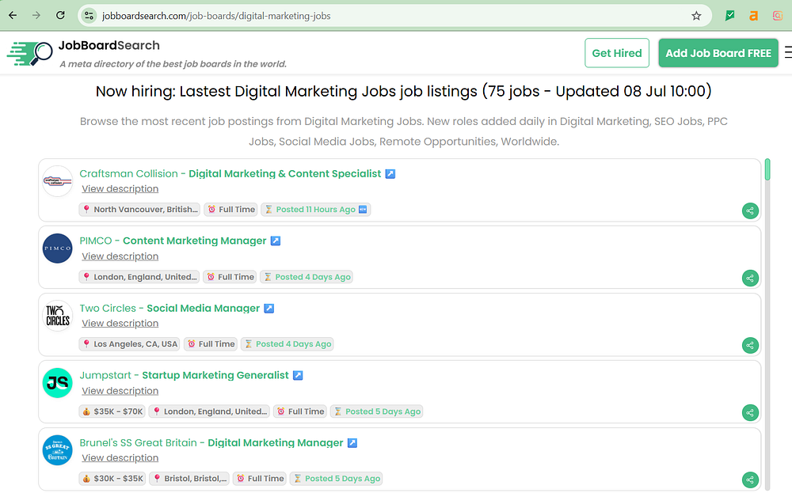
Task: Click Add Job Board FREE button
Action: coord(718,53)
